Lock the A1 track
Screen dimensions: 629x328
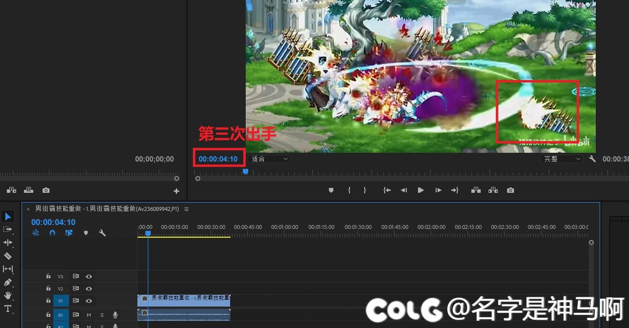pos(48,315)
